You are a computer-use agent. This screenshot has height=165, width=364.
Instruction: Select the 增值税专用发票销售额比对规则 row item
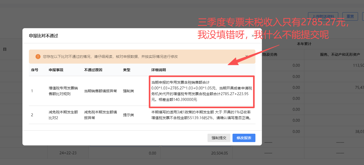63,91
